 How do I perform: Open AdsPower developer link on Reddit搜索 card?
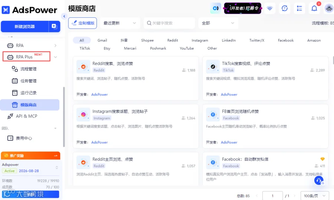tap(99, 94)
